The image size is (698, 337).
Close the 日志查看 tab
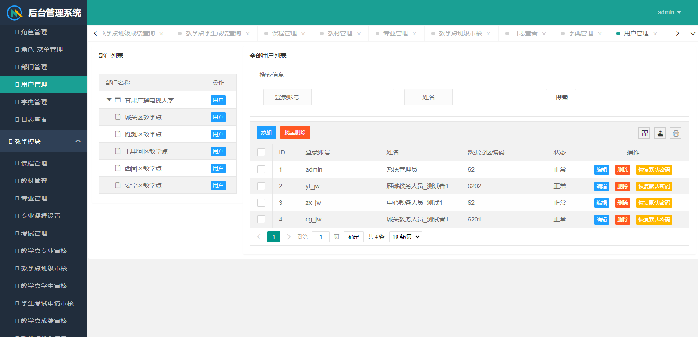point(544,34)
